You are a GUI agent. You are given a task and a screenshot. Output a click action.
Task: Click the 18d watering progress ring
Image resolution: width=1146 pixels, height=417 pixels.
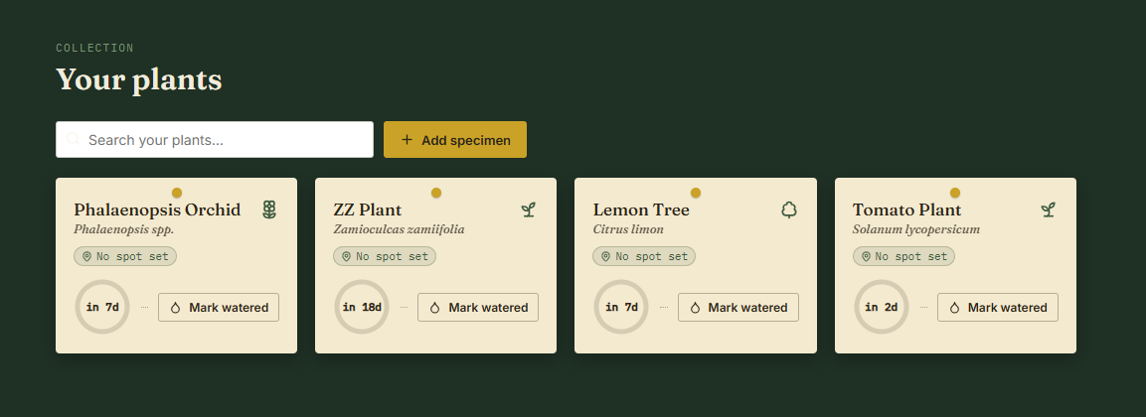[x=362, y=307]
